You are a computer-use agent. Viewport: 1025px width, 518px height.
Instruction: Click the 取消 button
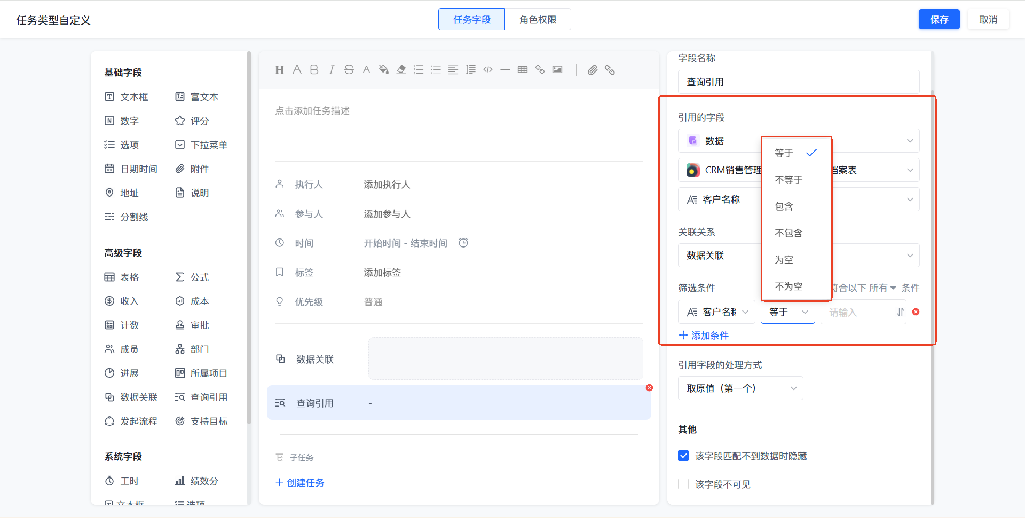[x=988, y=20]
